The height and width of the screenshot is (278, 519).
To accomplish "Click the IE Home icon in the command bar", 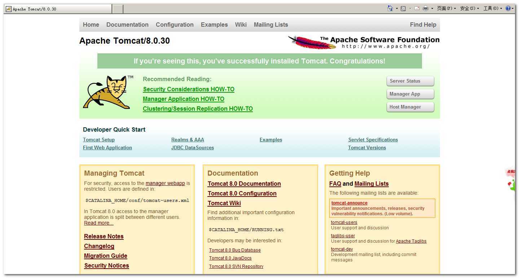I will pos(390,8).
